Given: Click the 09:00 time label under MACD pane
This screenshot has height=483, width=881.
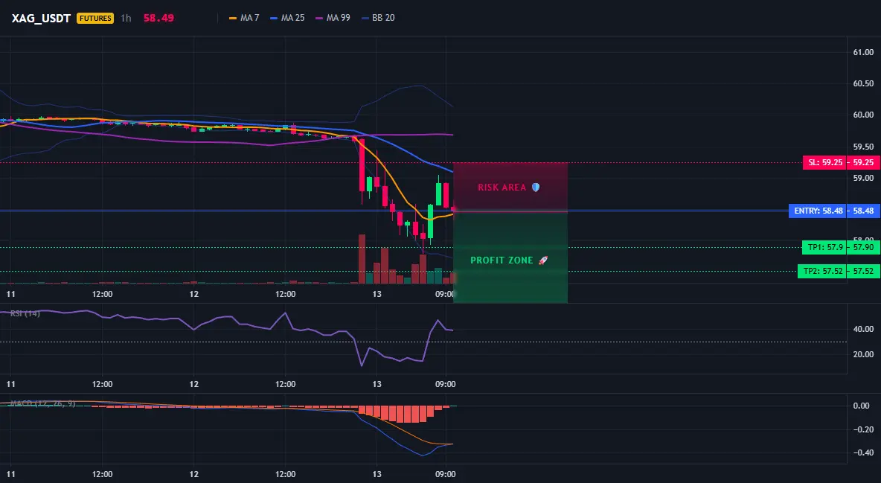Looking at the screenshot, I should 445,474.
